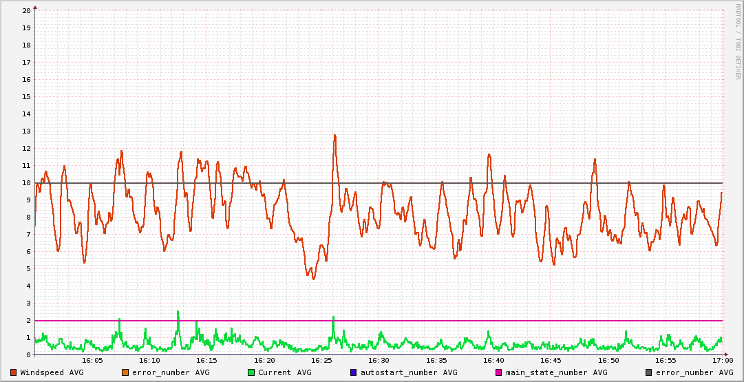Select the magenta main_state_number legend swatch
744x382 pixels.
(499, 372)
